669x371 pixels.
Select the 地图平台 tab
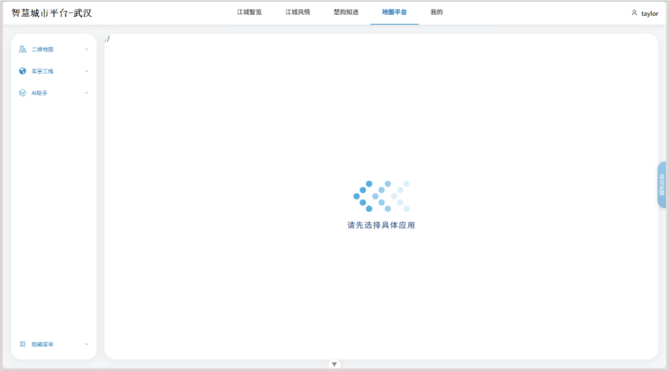(394, 12)
